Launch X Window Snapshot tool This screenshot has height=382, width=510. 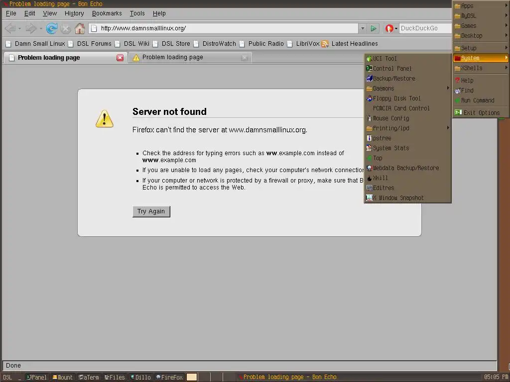tap(407, 198)
